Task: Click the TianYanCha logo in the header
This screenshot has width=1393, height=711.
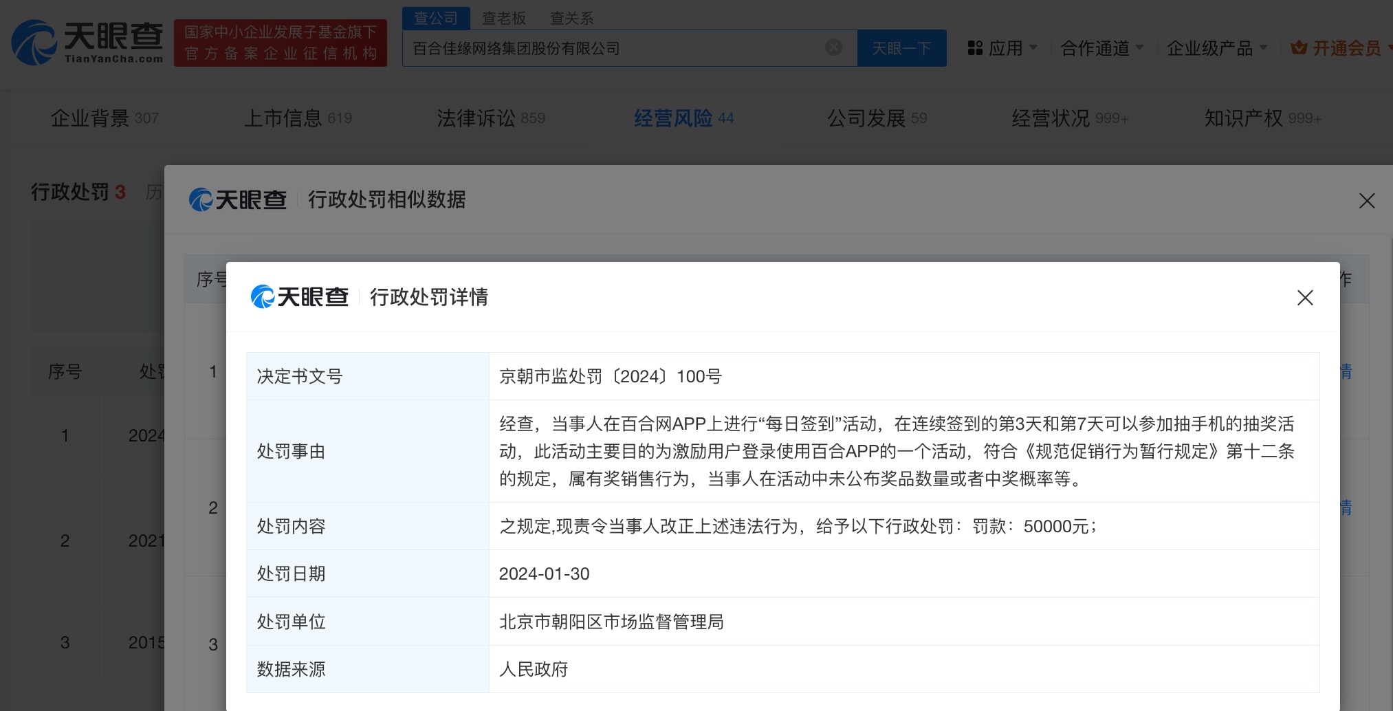Action: pyautogui.click(x=87, y=43)
